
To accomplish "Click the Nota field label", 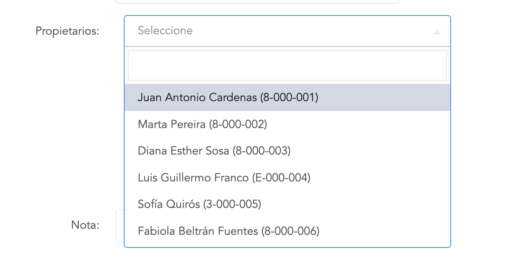I will coord(85,225).
